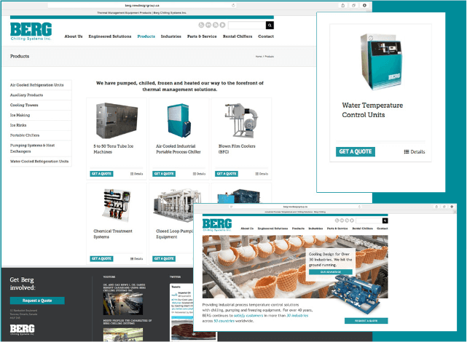Click the YouTube play icon in homepage window header
The image size is (467, 342).
(x=352, y=220)
